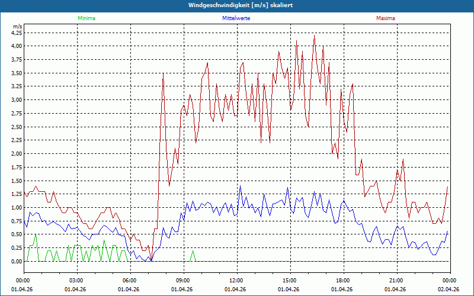This screenshot has height=296, width=474.
Task: Click the 0,25 y-axis value
Action: (17, 248)
